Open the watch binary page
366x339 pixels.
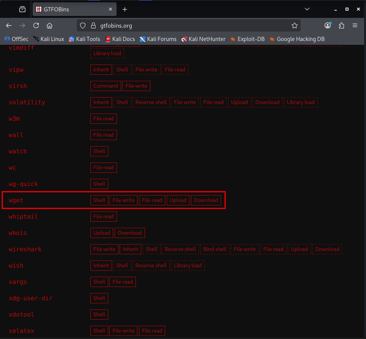tap(18, 151)
